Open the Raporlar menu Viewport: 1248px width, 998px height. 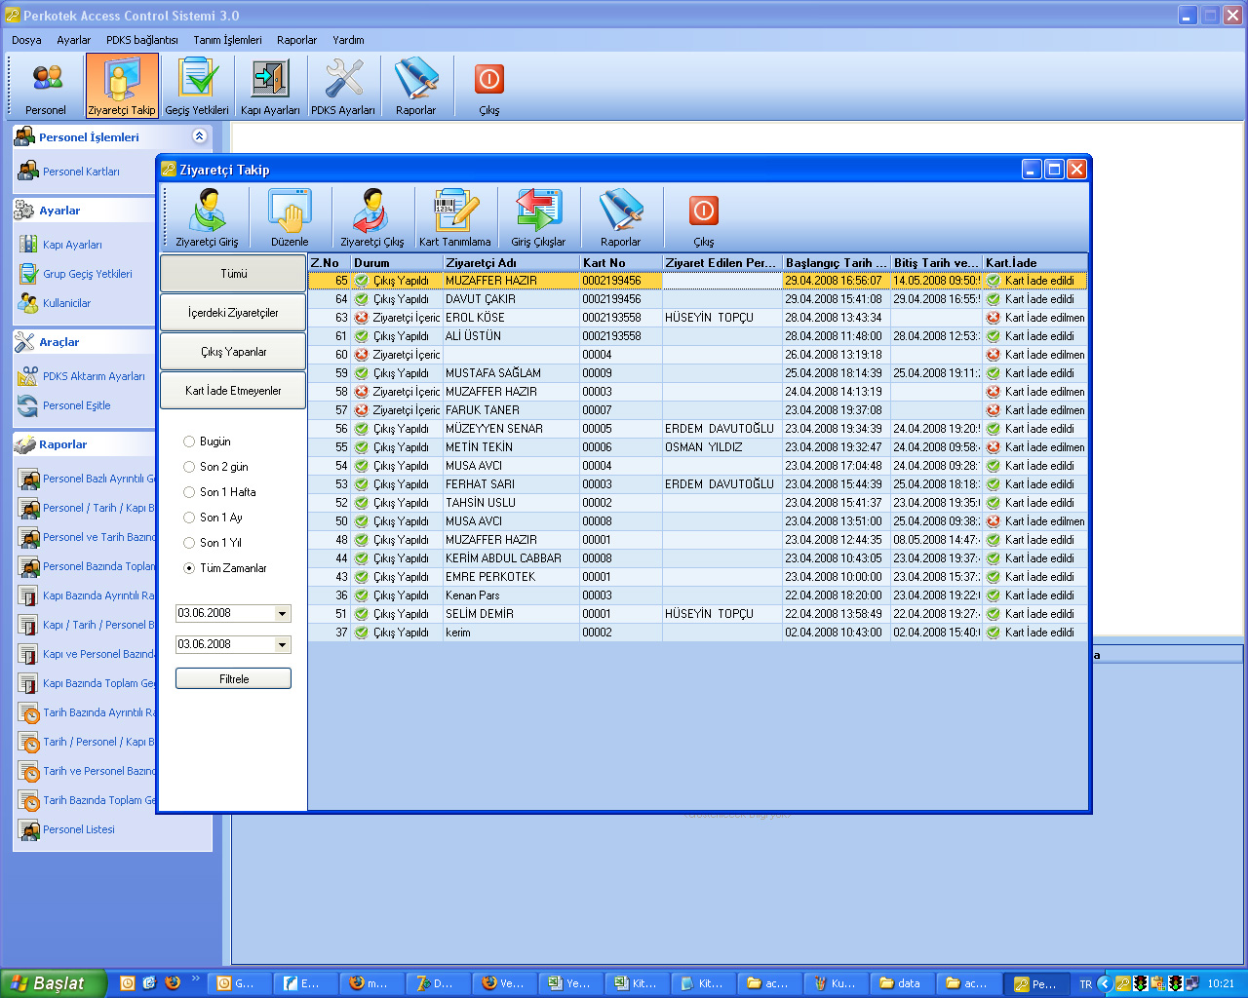coord(296,40)
